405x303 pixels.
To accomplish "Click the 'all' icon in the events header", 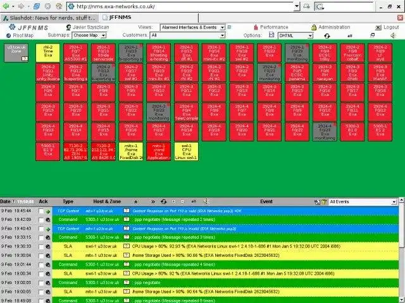I will click(194, 202).
